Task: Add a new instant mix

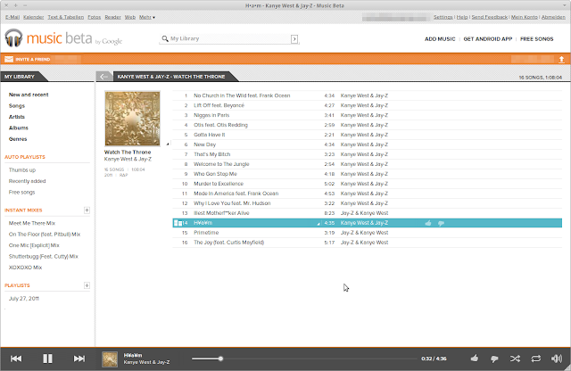Action: point(87,210)
